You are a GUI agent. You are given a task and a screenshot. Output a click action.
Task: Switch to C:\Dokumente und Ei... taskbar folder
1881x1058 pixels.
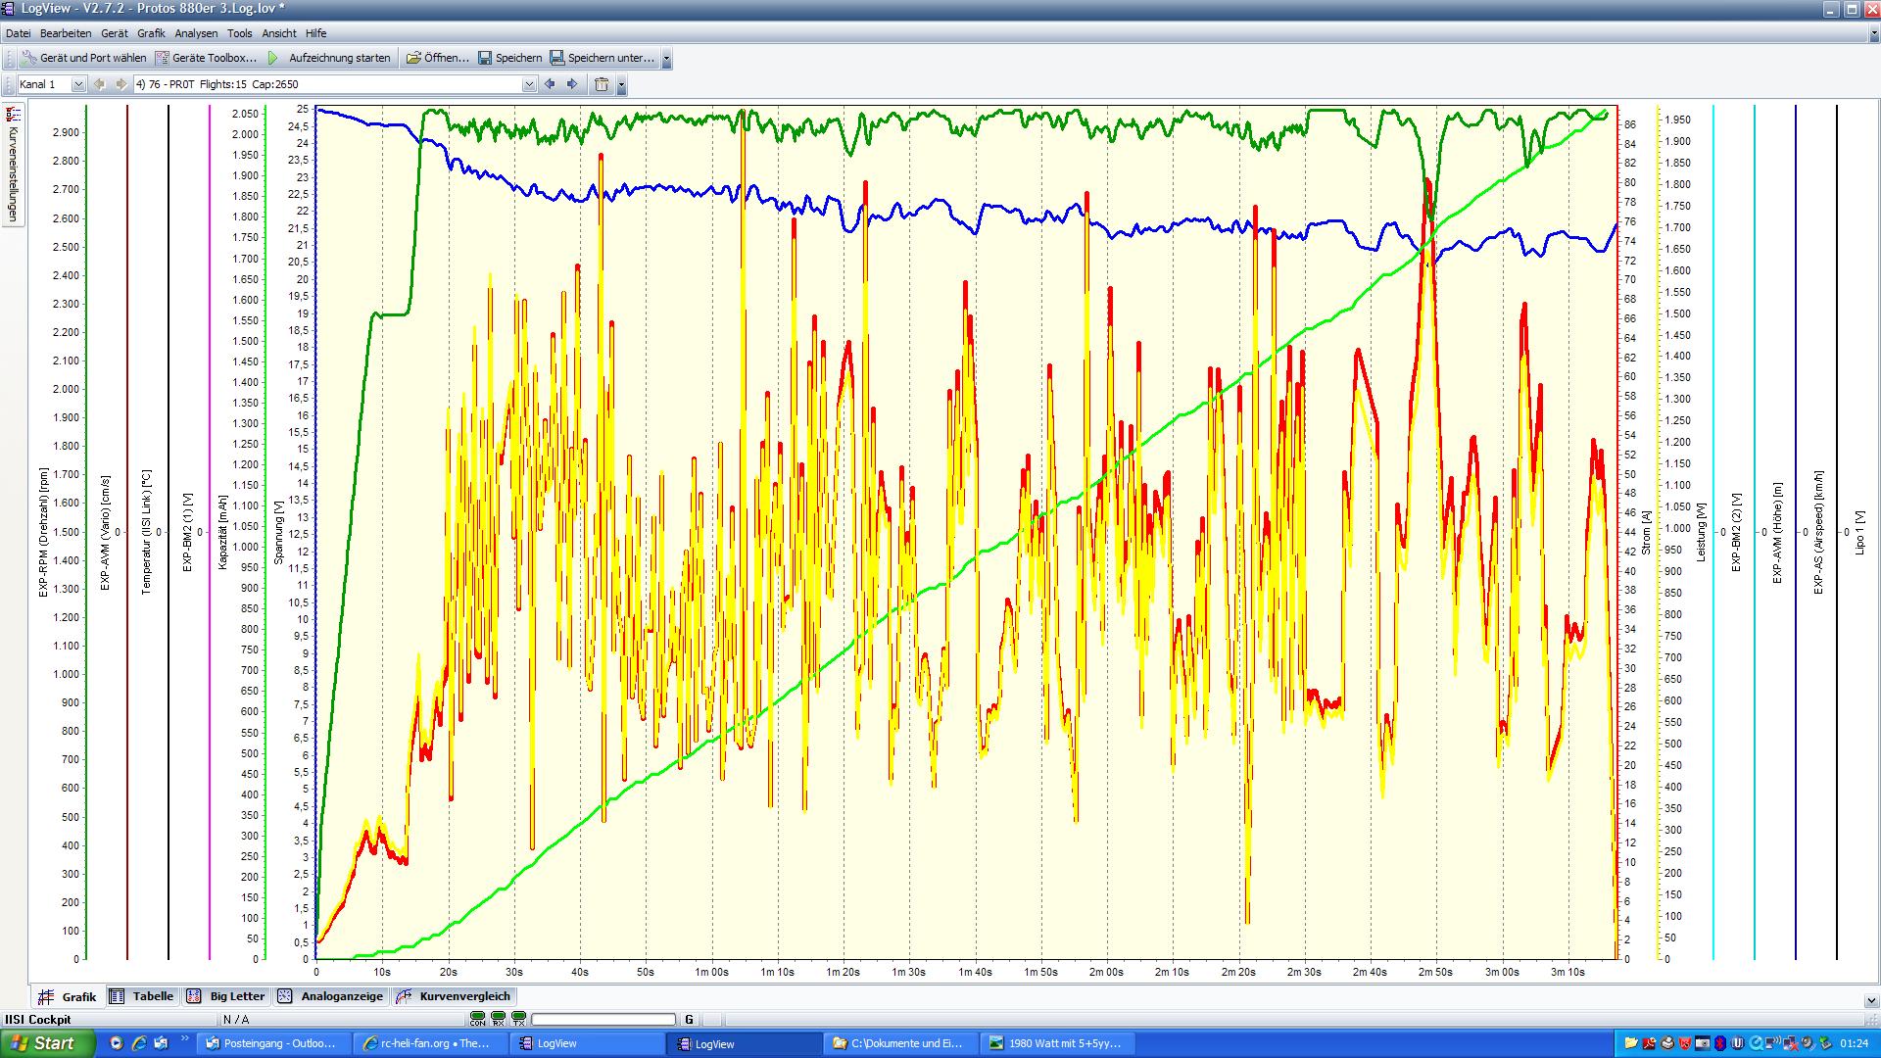901,1043
